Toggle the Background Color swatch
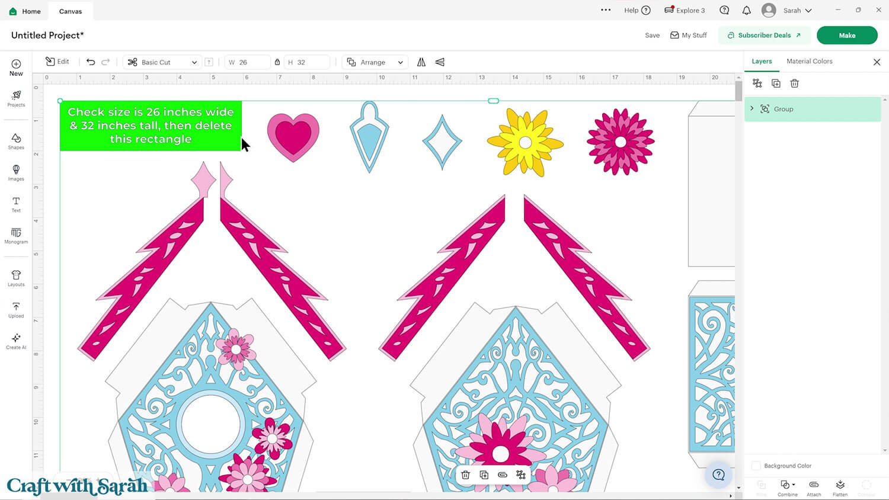This screenshot has height=500, width=889. click(756, 466)
